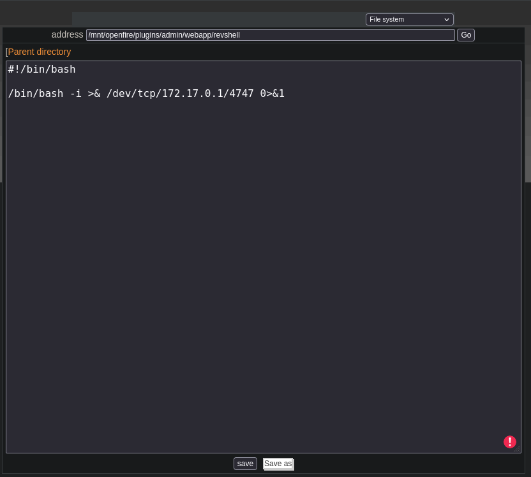Viewport: 531px width, 477px height.
Task: Click the Save as button
Action: pos(278,464)
